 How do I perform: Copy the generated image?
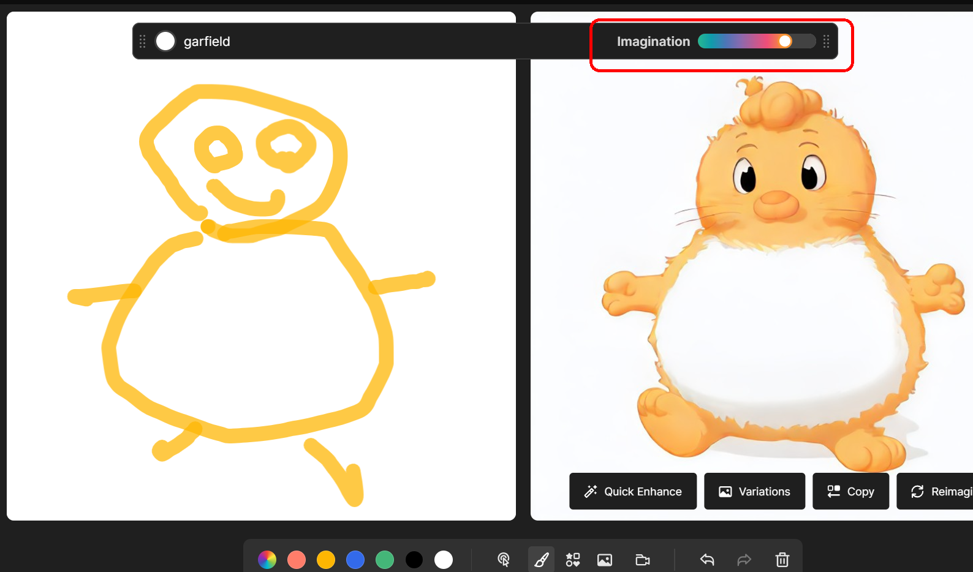pyautogui.click(x=850, y=491)
